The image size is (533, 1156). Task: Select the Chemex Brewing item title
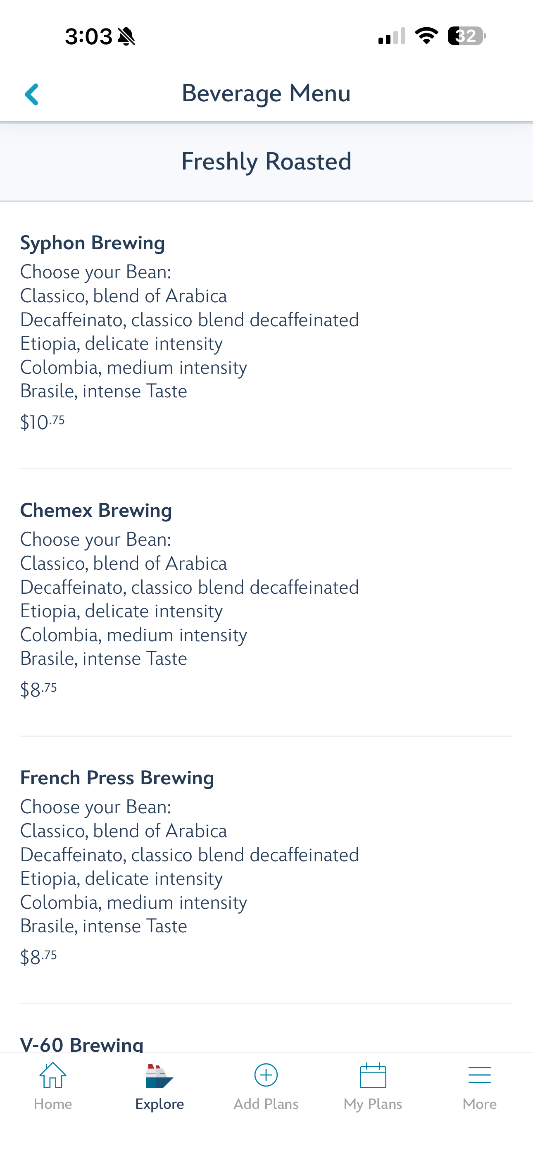pos(96,510)
